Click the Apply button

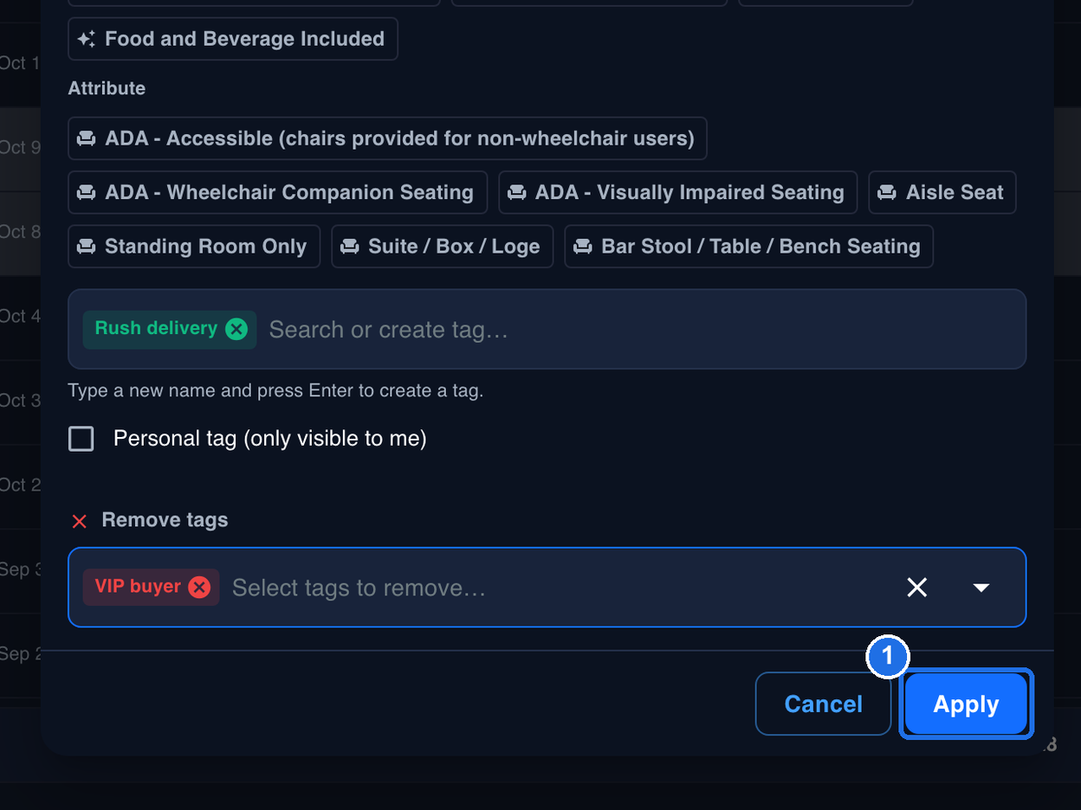[966, 704]
